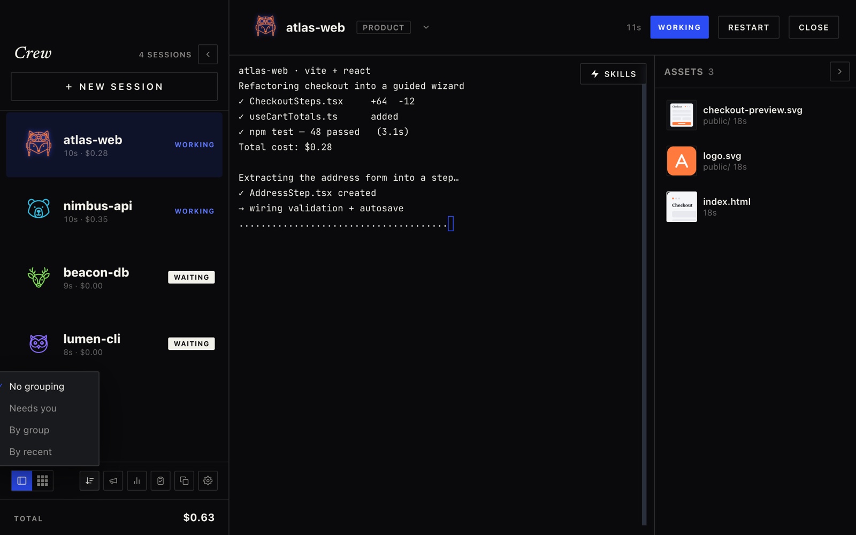Click the WORKING status on nimbus-api
Viewport: 856px width, 535px height.
(x=194, y=211)
